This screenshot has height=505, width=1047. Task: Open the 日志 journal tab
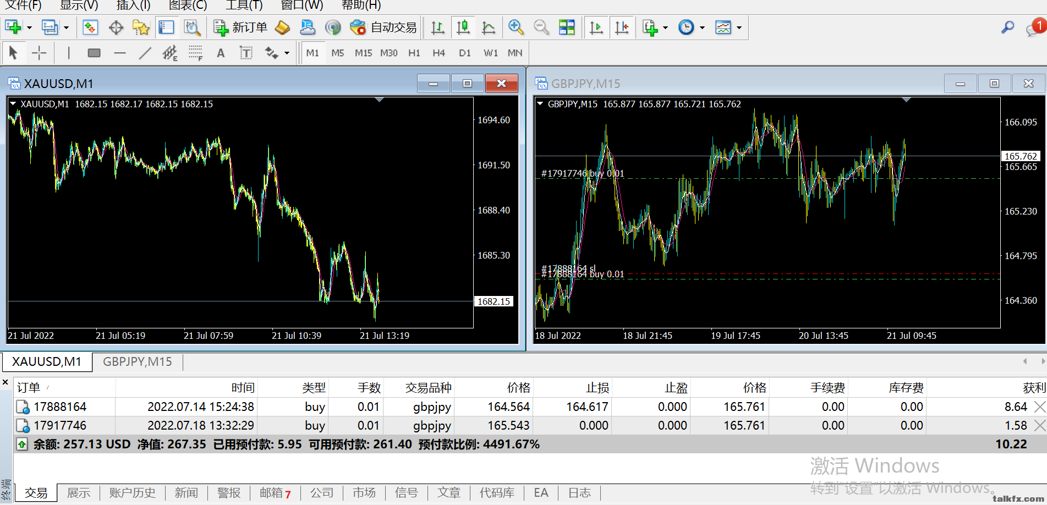tap(579, 493)
